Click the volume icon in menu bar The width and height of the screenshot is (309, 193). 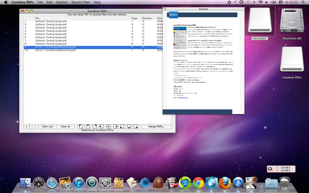(x=266, y=2)
